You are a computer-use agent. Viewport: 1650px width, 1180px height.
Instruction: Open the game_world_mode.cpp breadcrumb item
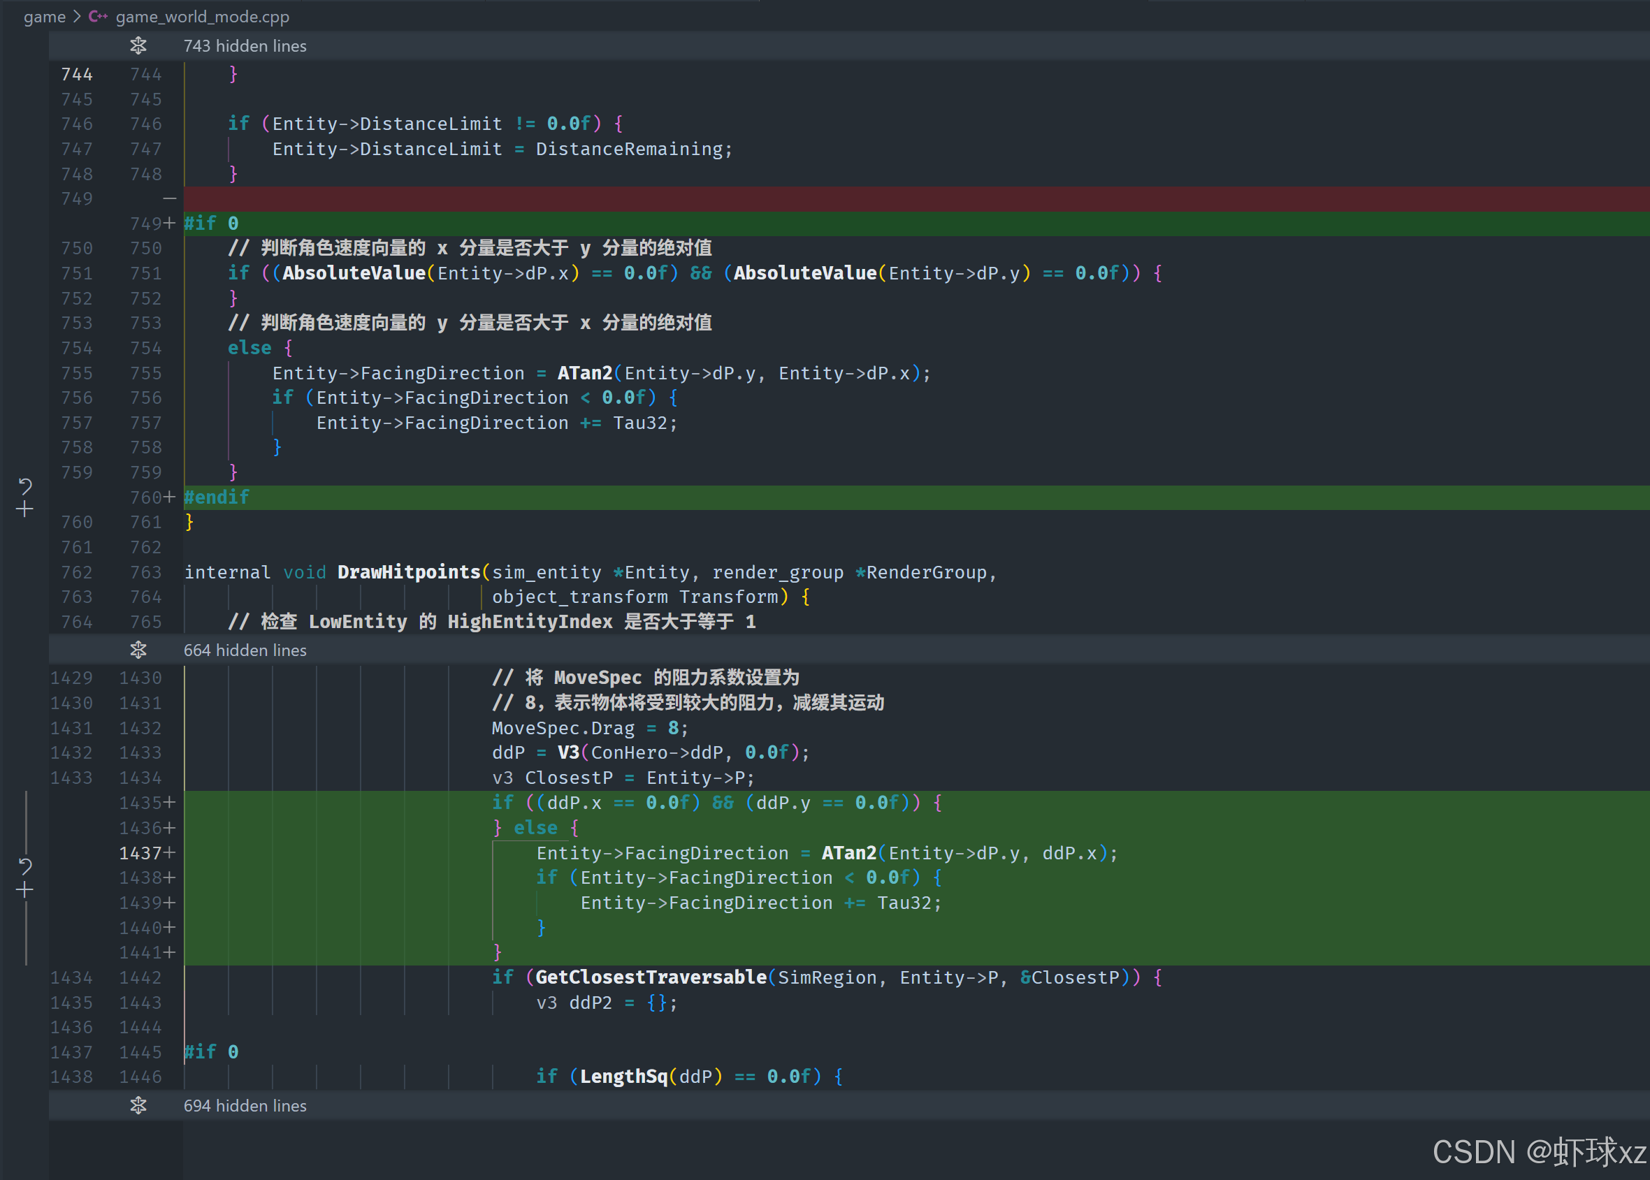[202, 16]
